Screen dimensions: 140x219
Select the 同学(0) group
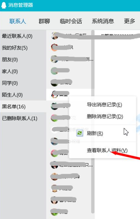point(10,83)
